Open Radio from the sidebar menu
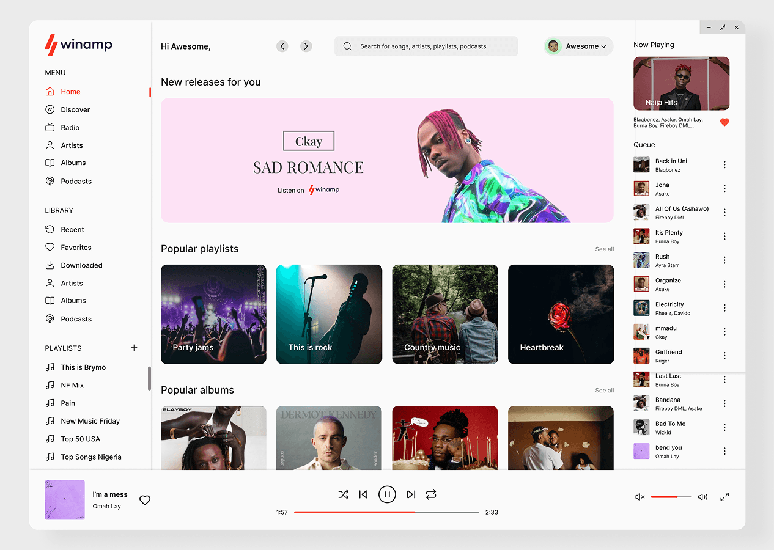 pyautogui.click(x=63, y=127)
